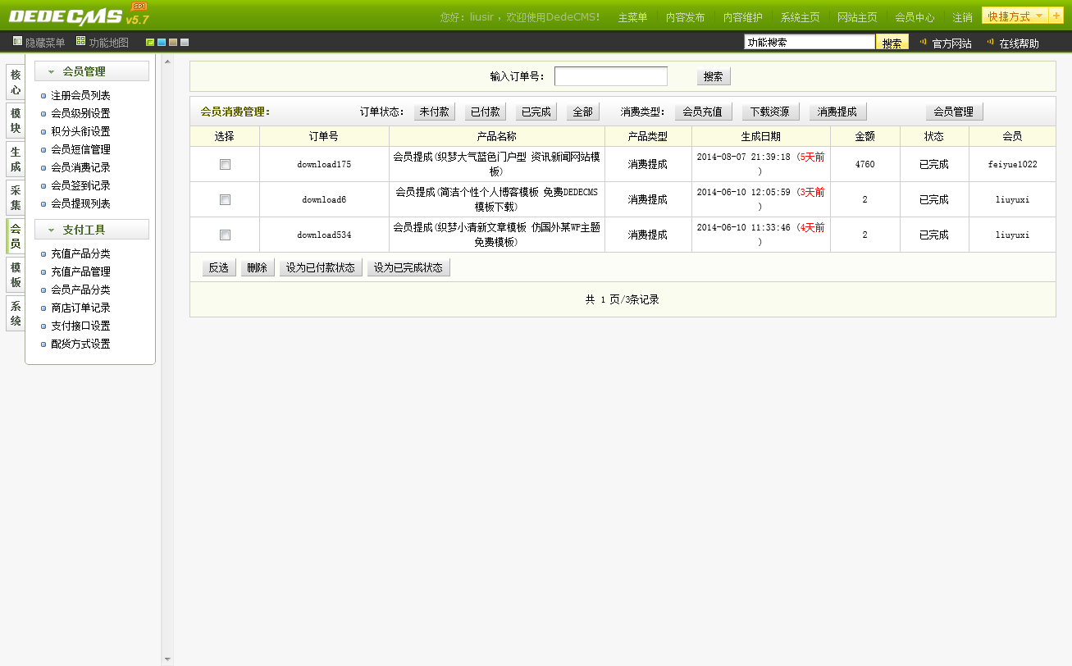Click the 在线帮助 signal icon
Viewport: 1072px width, 666px height.
990,42
